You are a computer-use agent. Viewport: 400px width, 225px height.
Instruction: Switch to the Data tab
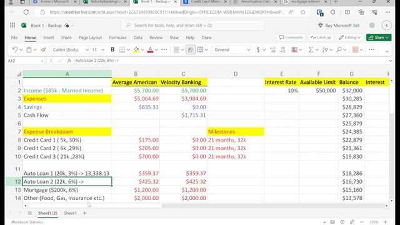(x=137, y=37)
